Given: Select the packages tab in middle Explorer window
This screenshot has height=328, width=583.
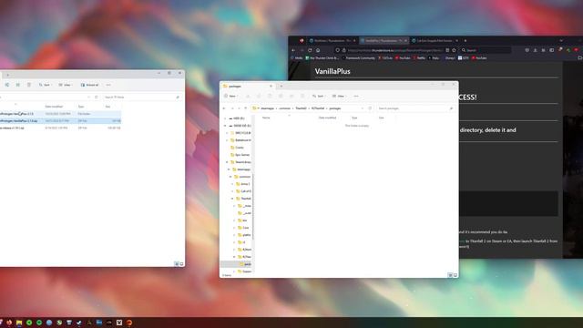Looking at the screenshot, I should click(x=248, y=86).
